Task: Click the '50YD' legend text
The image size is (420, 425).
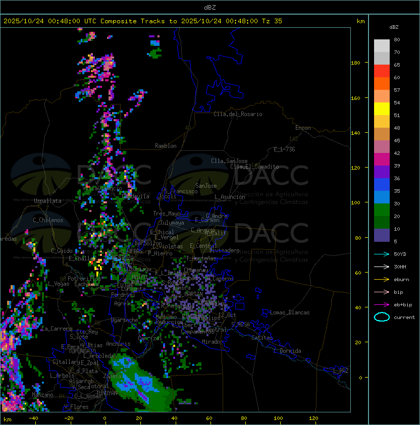Action: 400,254
